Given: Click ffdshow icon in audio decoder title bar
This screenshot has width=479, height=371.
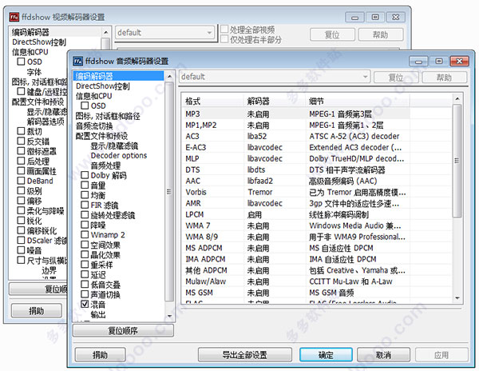Looking at the screenshot, I should coord(78,62).
